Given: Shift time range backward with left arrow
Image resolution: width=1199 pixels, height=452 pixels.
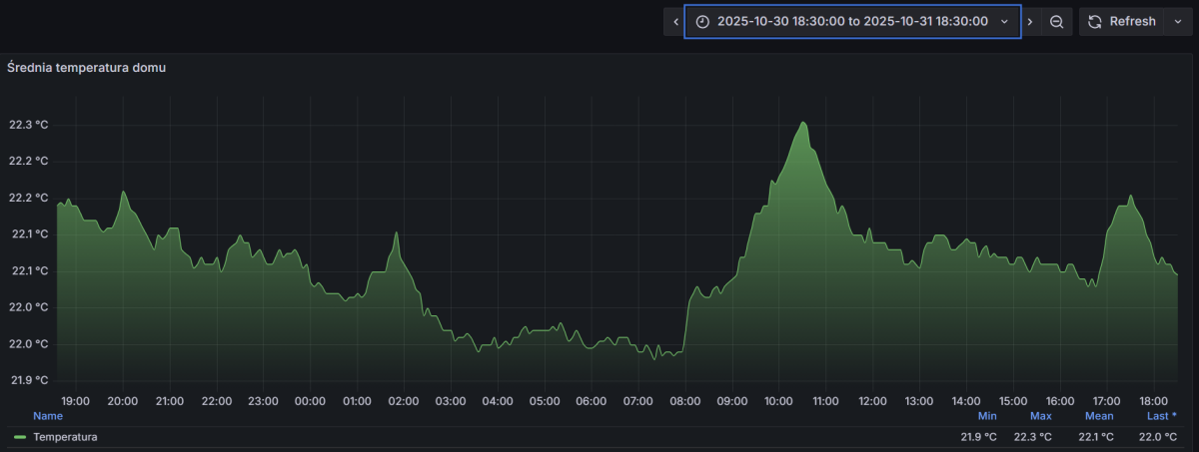Looking at the screenshot, I should 675,21.
